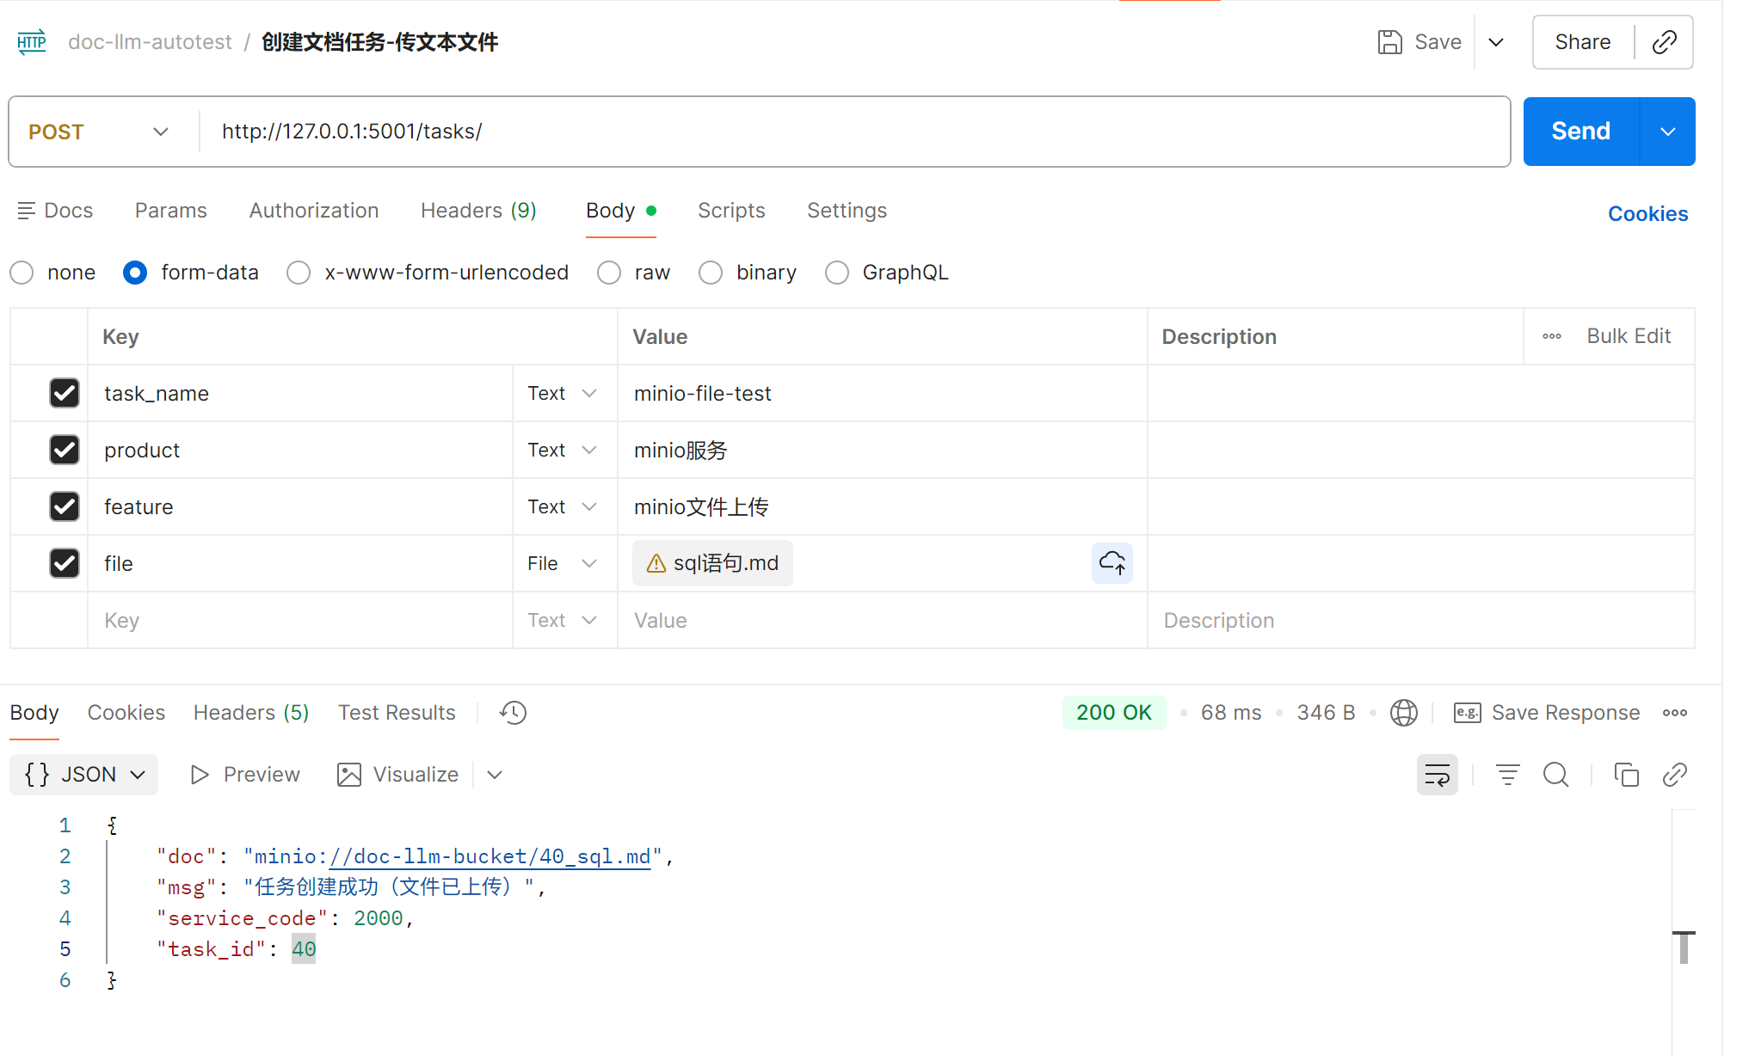Open the POST method dropdown
Screen dimensions: 1749x1055
[x=99, y=132]
